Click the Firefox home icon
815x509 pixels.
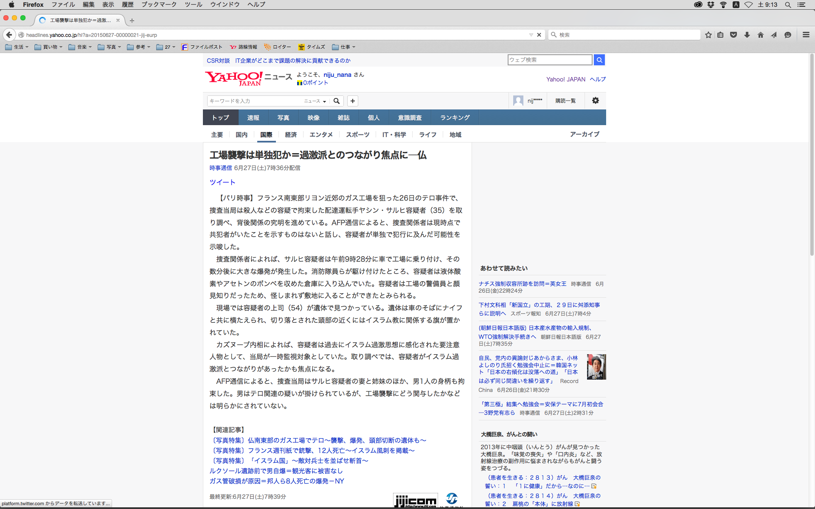[x=761, y=35]
